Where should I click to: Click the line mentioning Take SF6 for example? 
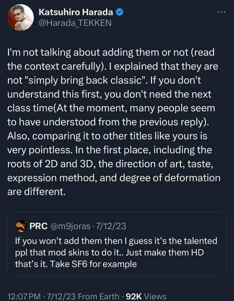coord(76,264)
